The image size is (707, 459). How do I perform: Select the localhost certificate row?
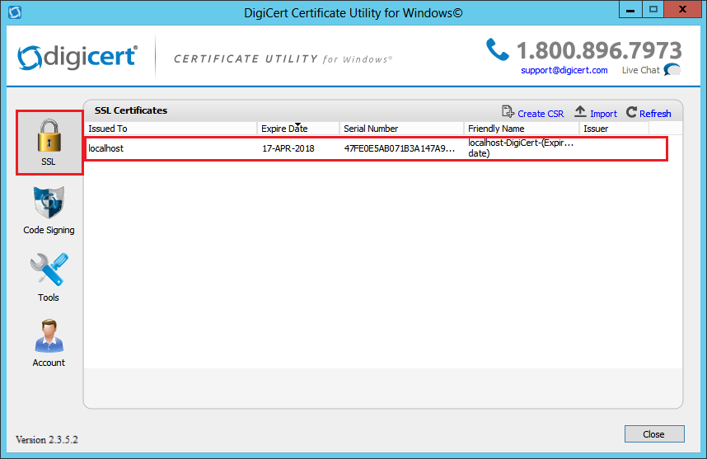pyautogui.click(x=376, y=148)
